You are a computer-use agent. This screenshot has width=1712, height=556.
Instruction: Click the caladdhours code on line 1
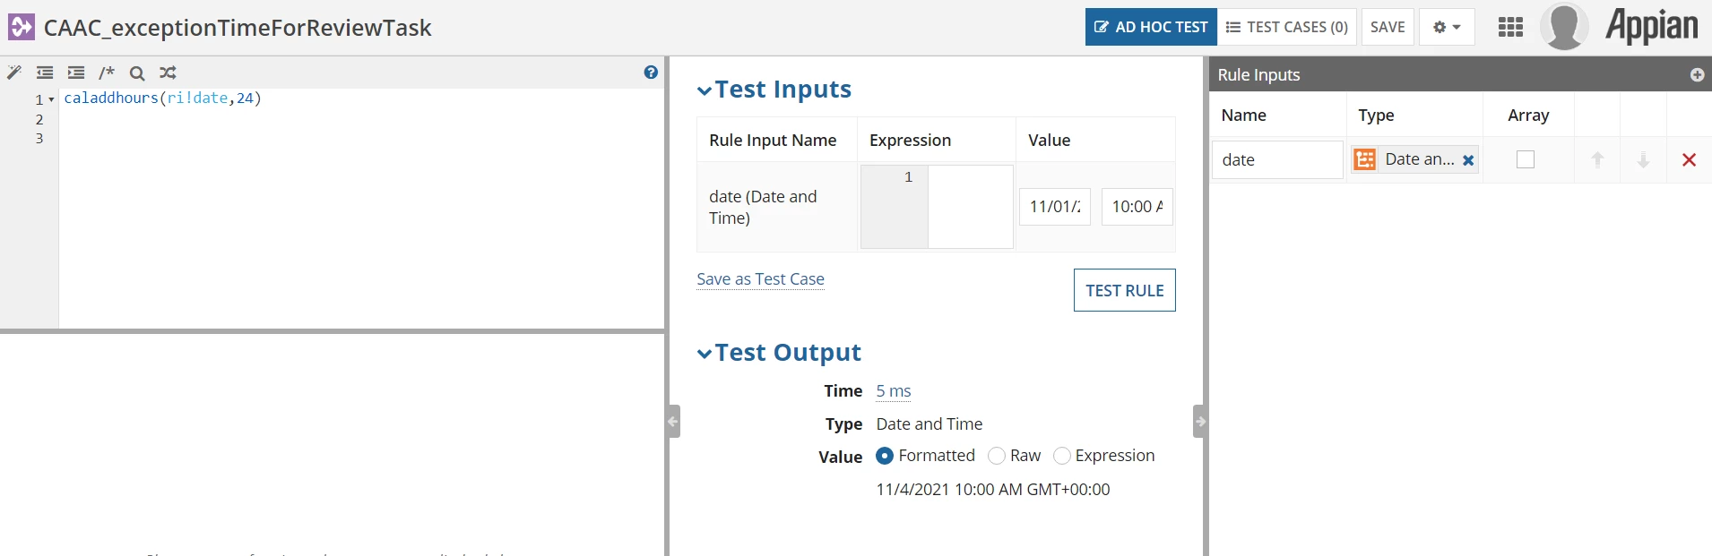point(162,98)
